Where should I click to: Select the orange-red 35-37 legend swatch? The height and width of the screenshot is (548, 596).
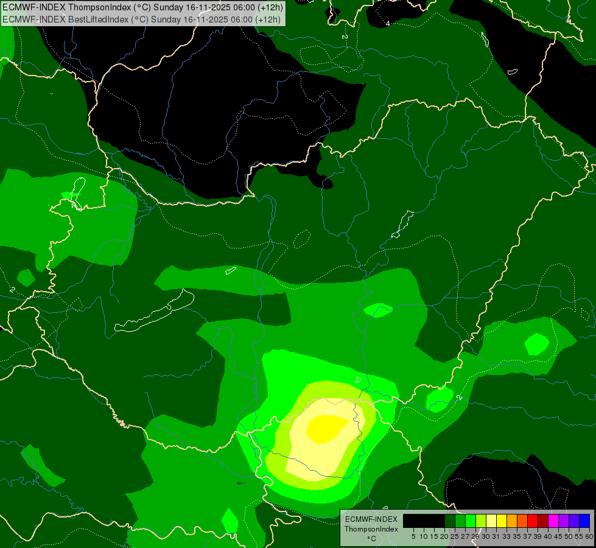(x=522, y=521)
